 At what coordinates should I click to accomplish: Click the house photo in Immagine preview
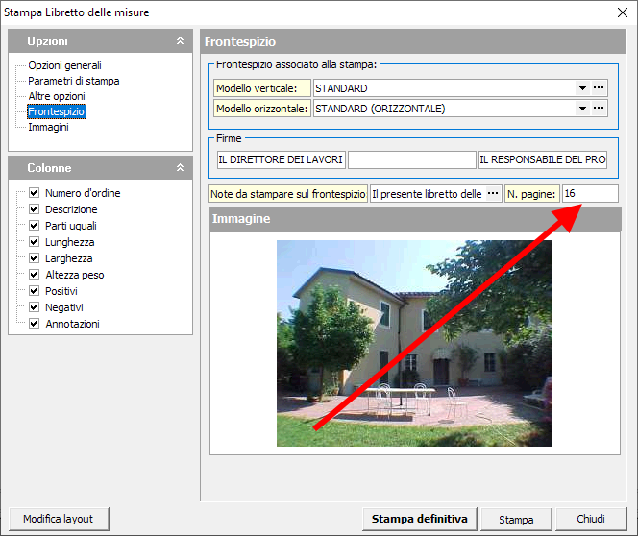tap(414, 343)
